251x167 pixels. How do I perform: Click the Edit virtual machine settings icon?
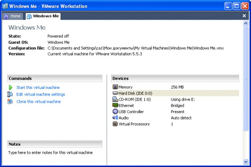pyautogui.click(x=10, y=94)
